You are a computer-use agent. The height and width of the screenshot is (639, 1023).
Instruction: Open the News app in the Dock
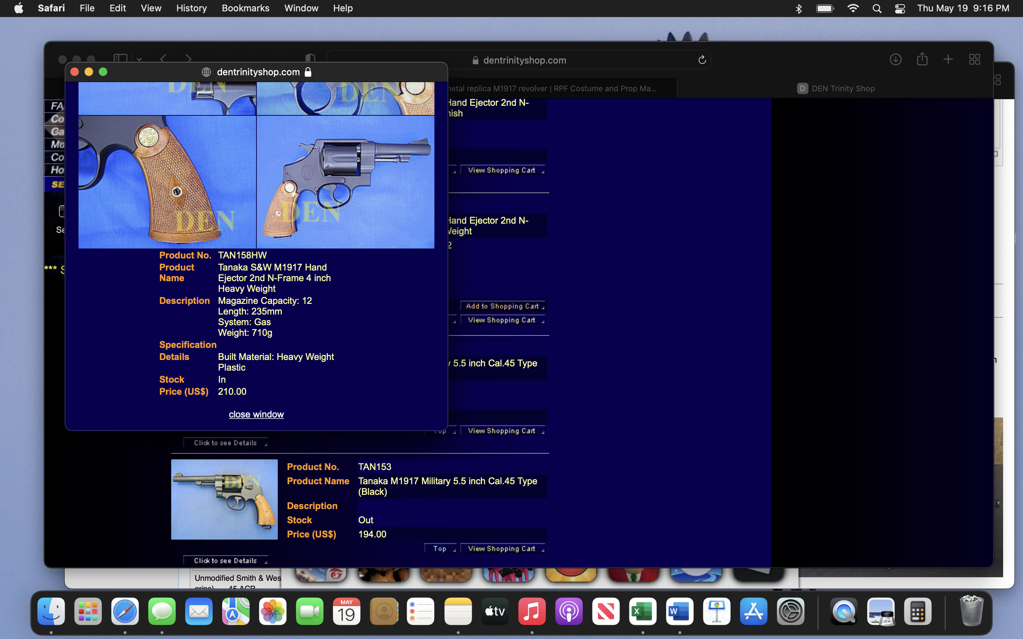(x=606, y=612)
